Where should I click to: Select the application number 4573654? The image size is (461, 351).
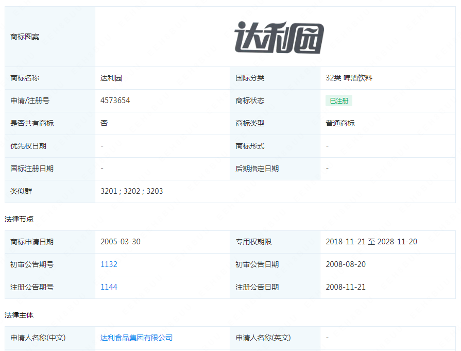[x=115, y=101]
